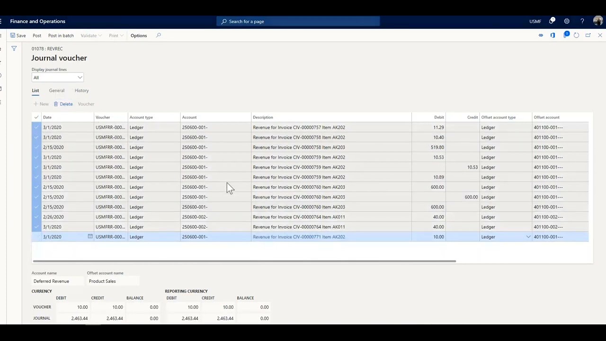Open the filter pane funnel icon

[x=14, y=49]
